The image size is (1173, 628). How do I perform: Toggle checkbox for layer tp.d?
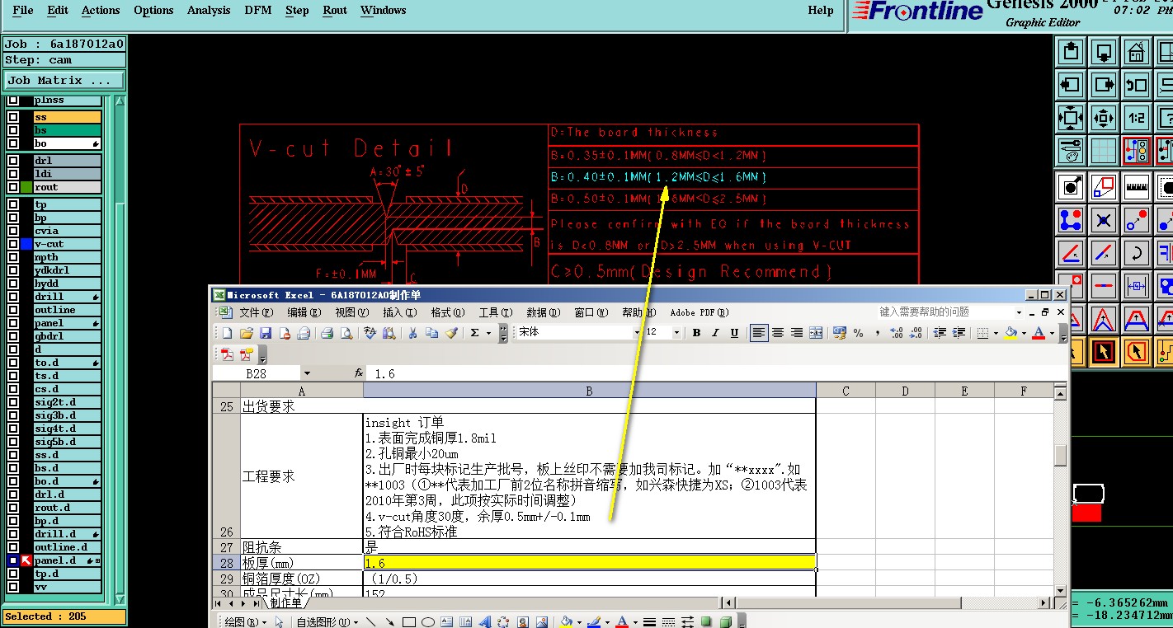coord(13,574)
